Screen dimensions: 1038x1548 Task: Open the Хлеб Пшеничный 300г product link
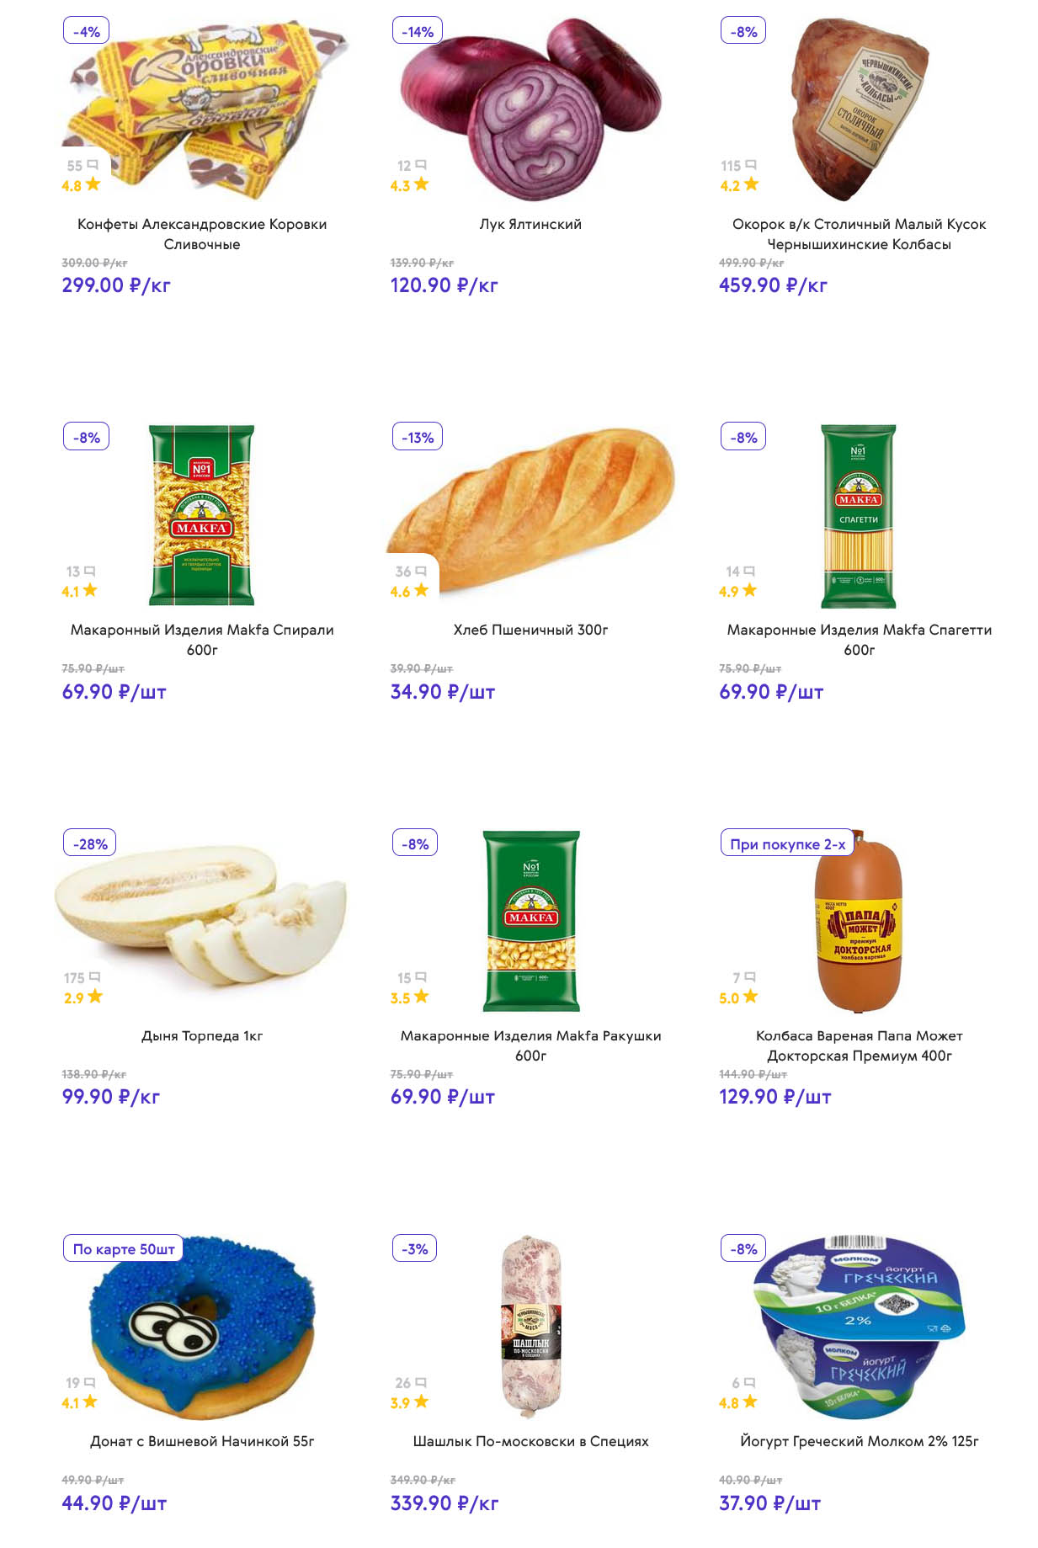coord(530,630)
